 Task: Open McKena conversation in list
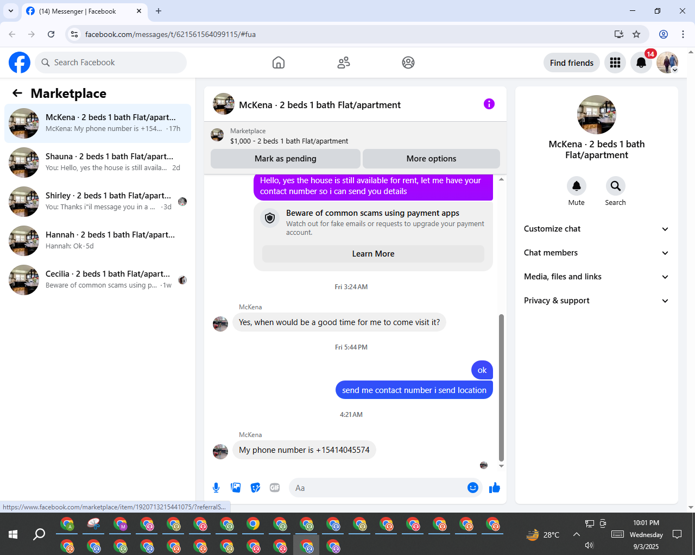pos(98,123)
